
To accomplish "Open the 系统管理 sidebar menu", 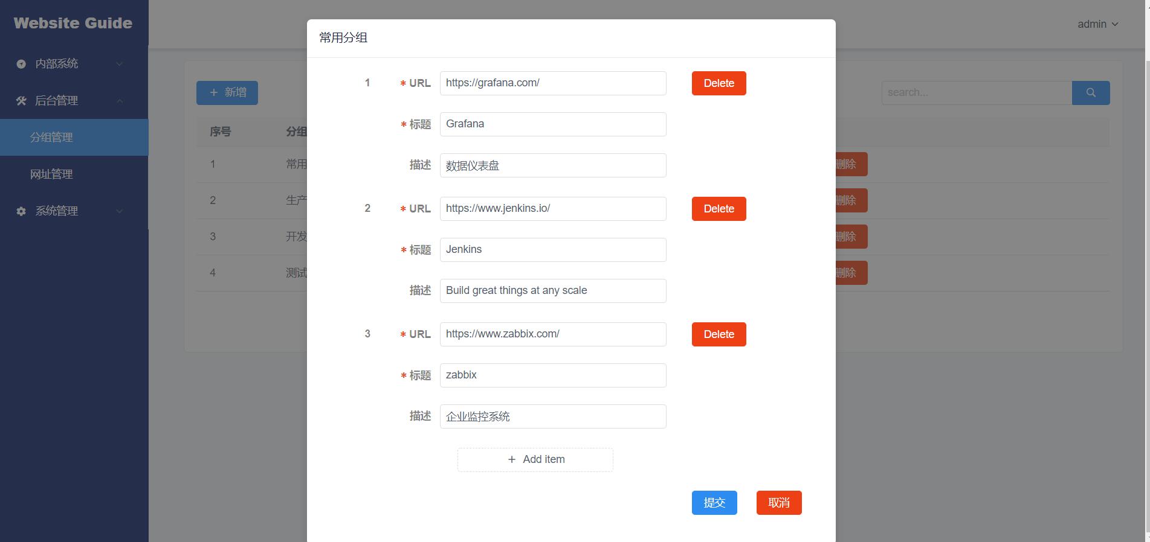I will coord(74,211).
